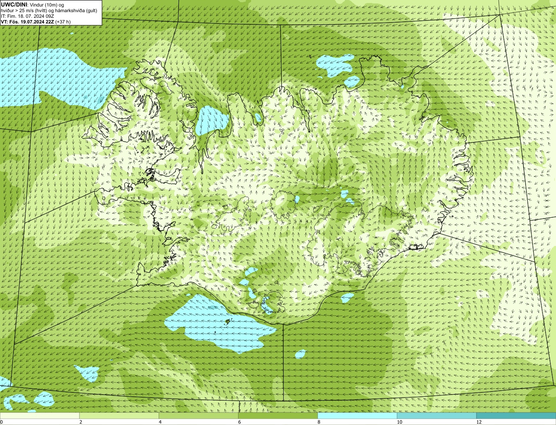Select the 10–12 cyan scale segment
The width and height of the screenshot is (556, 425).
pyautogui.click(x=437, y=415)
